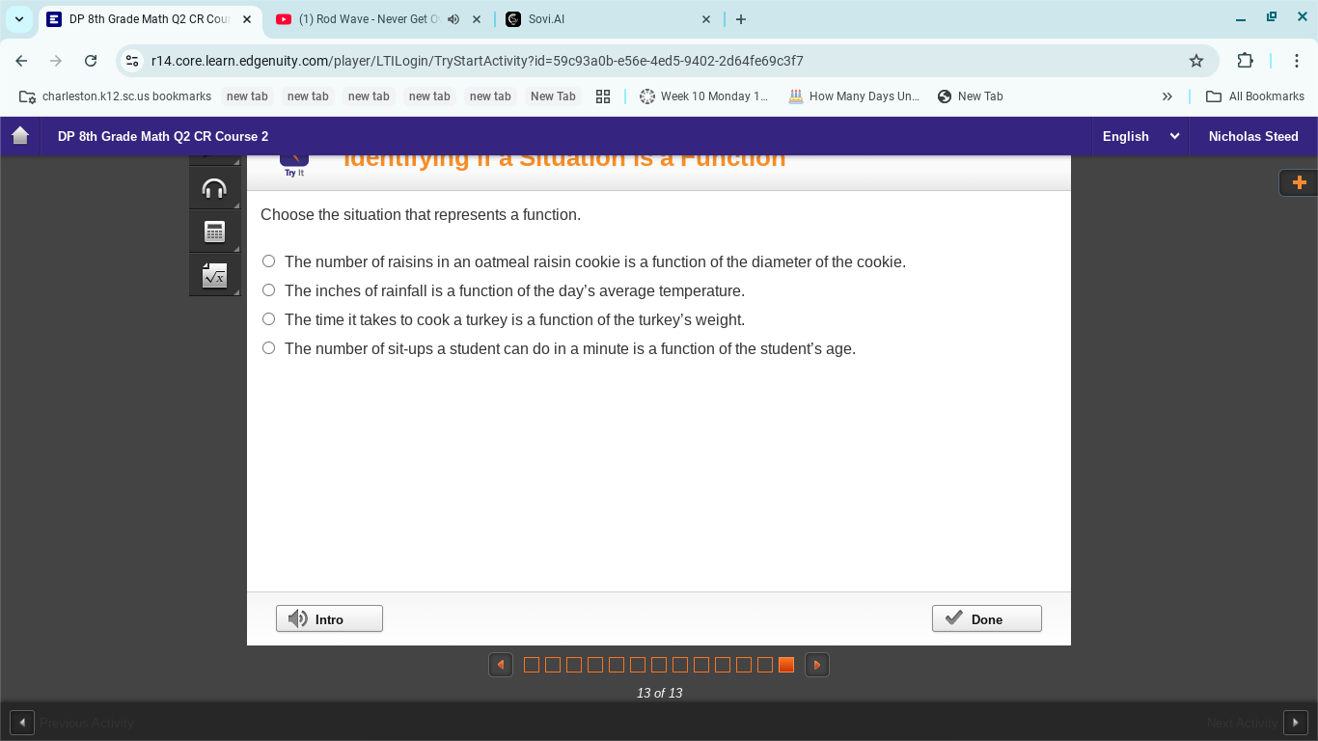Open the calculator tool in the sidebar
Screen dimensions: 1318x741
214,231
